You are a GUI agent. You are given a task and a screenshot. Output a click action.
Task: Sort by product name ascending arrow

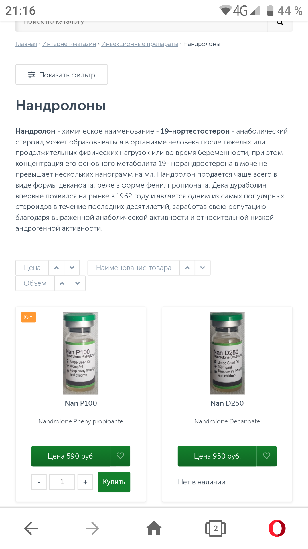point(187,268)
